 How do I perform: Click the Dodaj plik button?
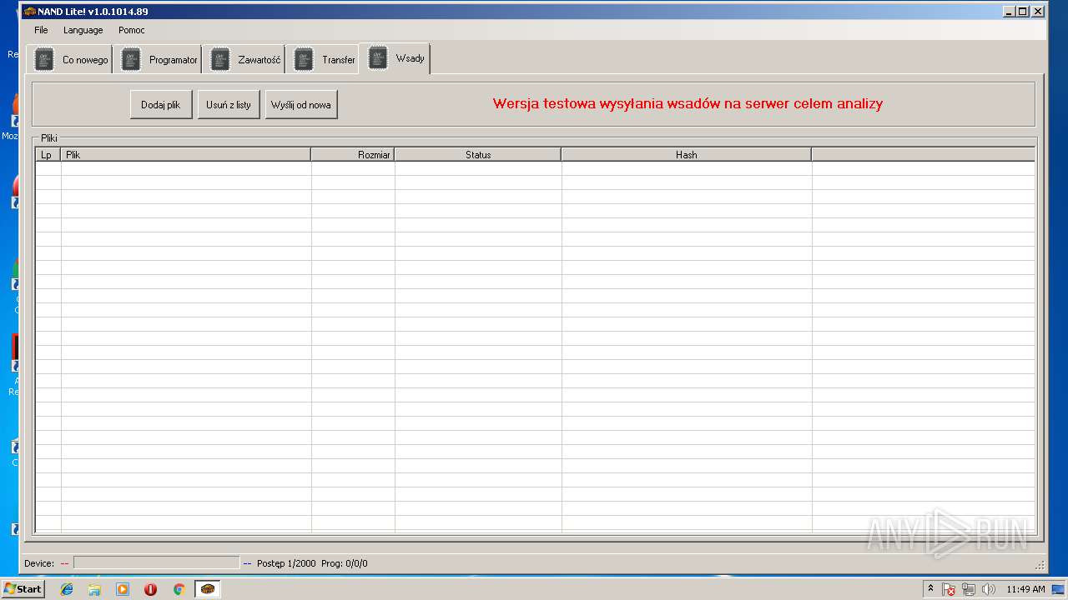[161, 105]
